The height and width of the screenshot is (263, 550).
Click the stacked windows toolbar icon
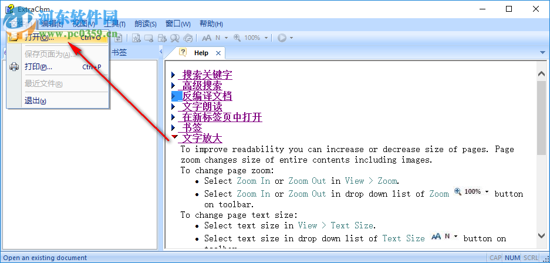point(161,38)
